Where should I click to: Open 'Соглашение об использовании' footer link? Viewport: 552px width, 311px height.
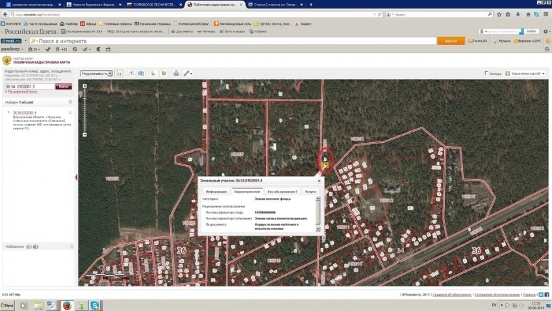coord(497,295)
